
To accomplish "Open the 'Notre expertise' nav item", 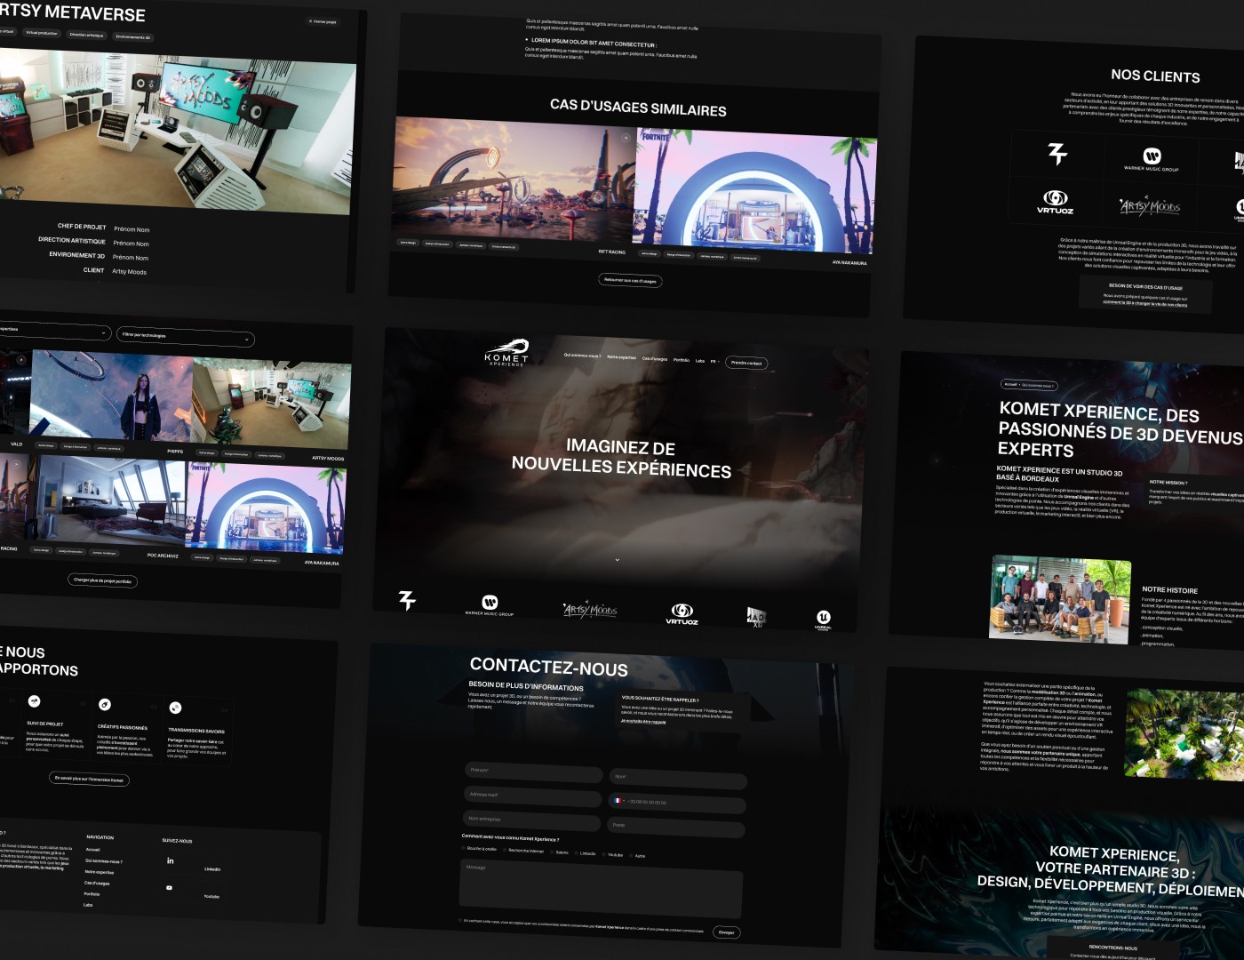I will click(x=621, y=357).
